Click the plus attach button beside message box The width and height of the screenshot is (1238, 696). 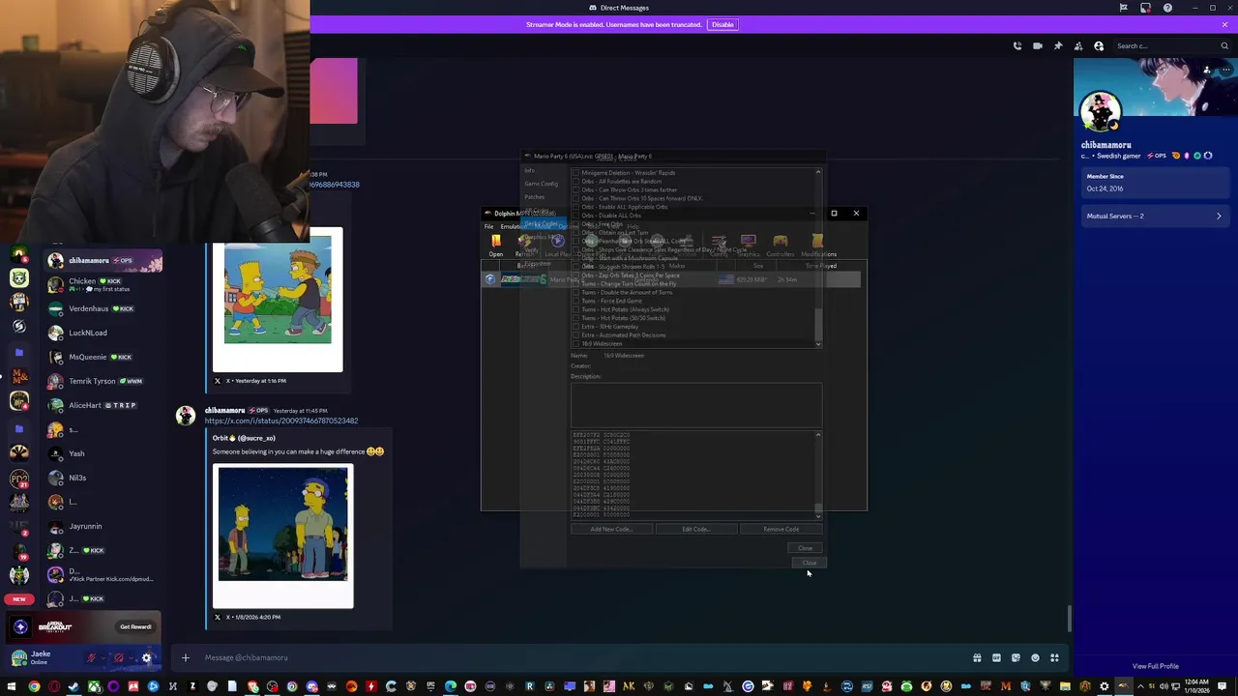click(x=185, y=657)
